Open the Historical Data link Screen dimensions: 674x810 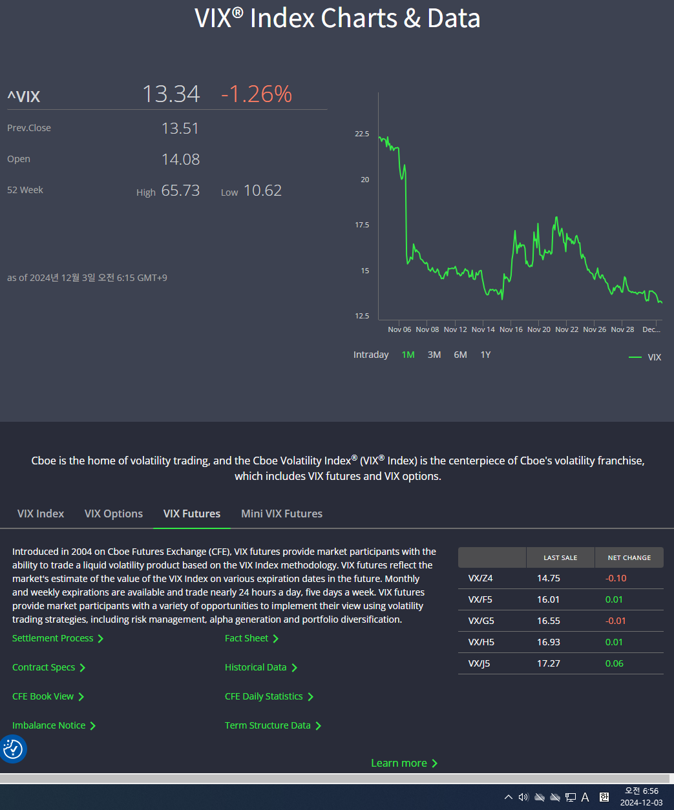click(x=261, y=667)
